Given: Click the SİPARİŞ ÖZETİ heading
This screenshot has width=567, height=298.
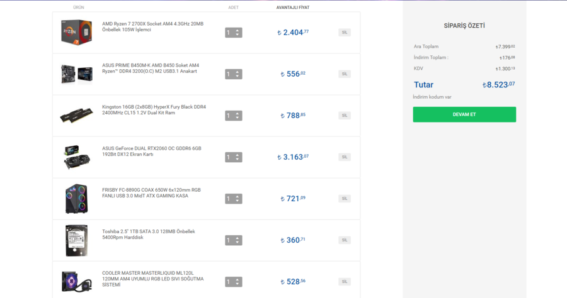Looking at the screenshot, I should coord(464,26).
